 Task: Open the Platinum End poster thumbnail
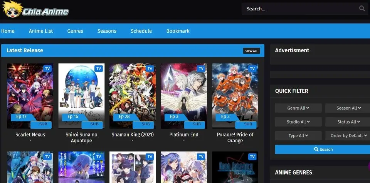184,96
